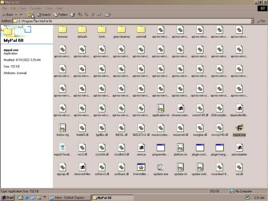Open the Search pane
The height and width of the screenshot is (201, 268).
44,15
